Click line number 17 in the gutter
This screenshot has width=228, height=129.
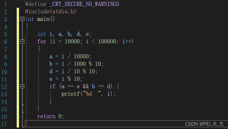tap(4, 124)
